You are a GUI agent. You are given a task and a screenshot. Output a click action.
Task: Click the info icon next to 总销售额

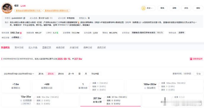tap(21, 100)
